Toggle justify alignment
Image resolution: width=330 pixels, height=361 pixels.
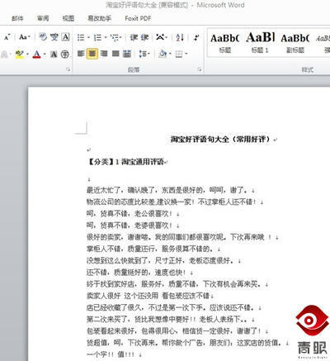[x=115, y=54]
